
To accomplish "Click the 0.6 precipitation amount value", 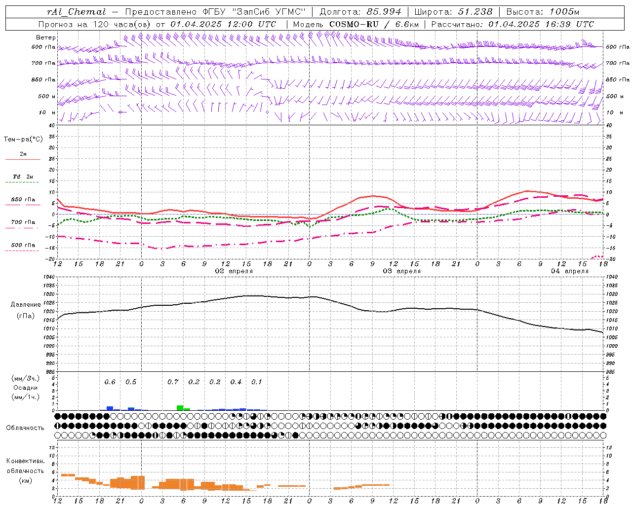I will [x=110, y=382].
